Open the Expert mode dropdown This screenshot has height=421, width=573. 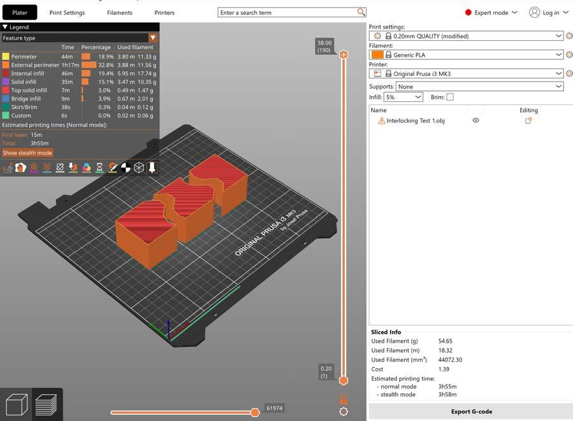coord(514,12)
